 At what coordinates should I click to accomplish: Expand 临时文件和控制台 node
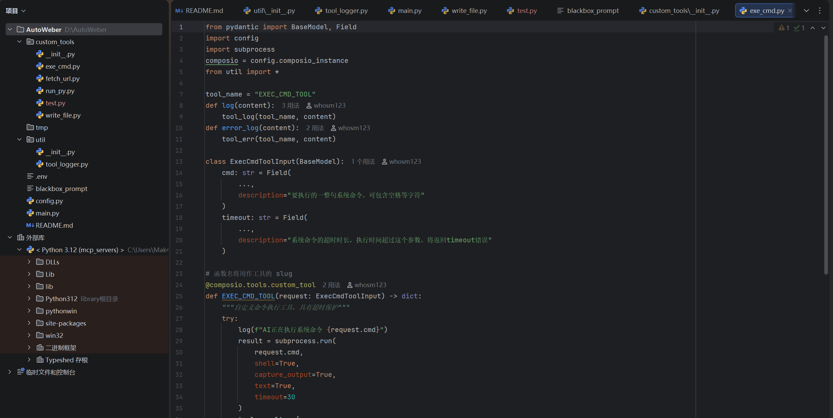coord(10,372)
